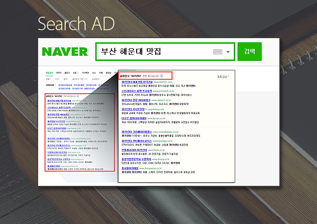Open the www.prototech.co.kr ad title link
Viewport: 317px width, 224px height.
click(x=136, y=92)
